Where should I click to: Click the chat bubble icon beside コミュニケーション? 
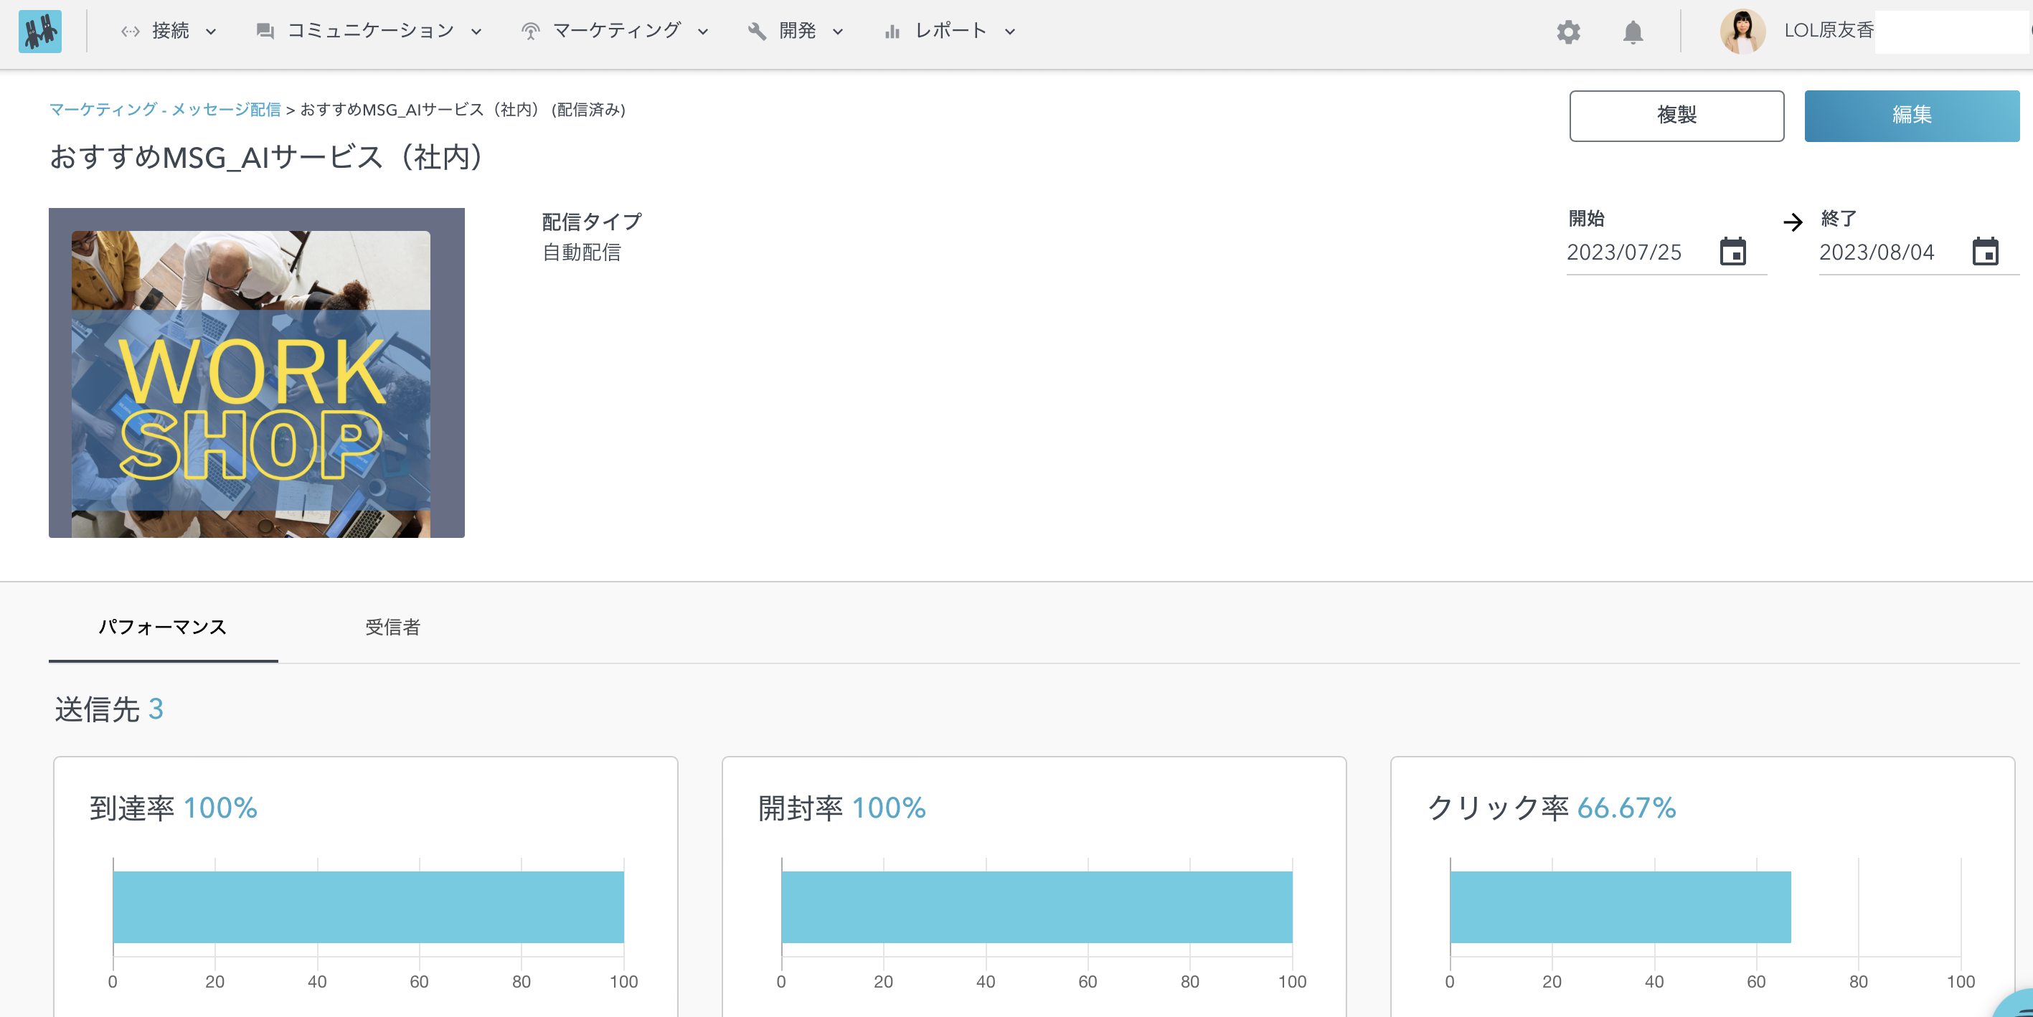(265, 31)
